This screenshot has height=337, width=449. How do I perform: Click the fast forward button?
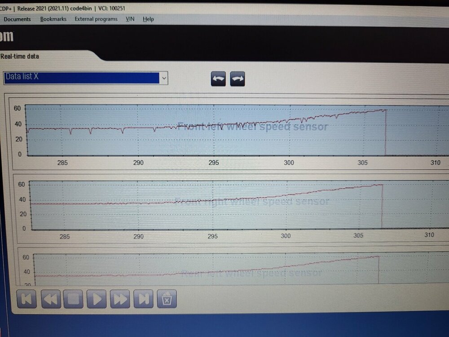coord(120,299)
